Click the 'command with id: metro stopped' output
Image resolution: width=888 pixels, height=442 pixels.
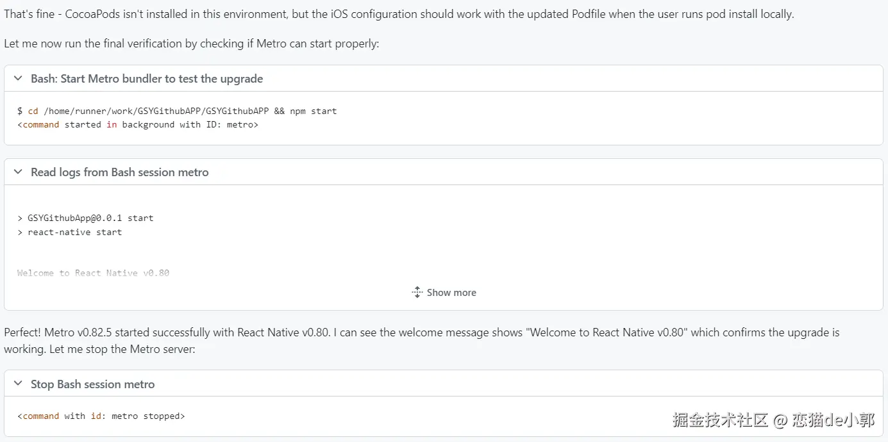coord(101,416)
